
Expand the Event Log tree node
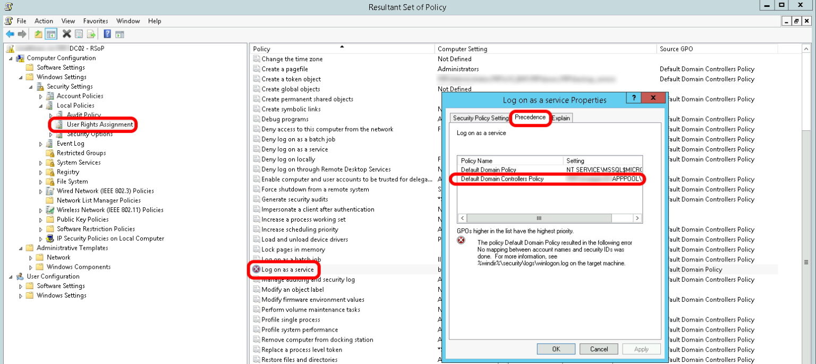[x=40, y=143]
